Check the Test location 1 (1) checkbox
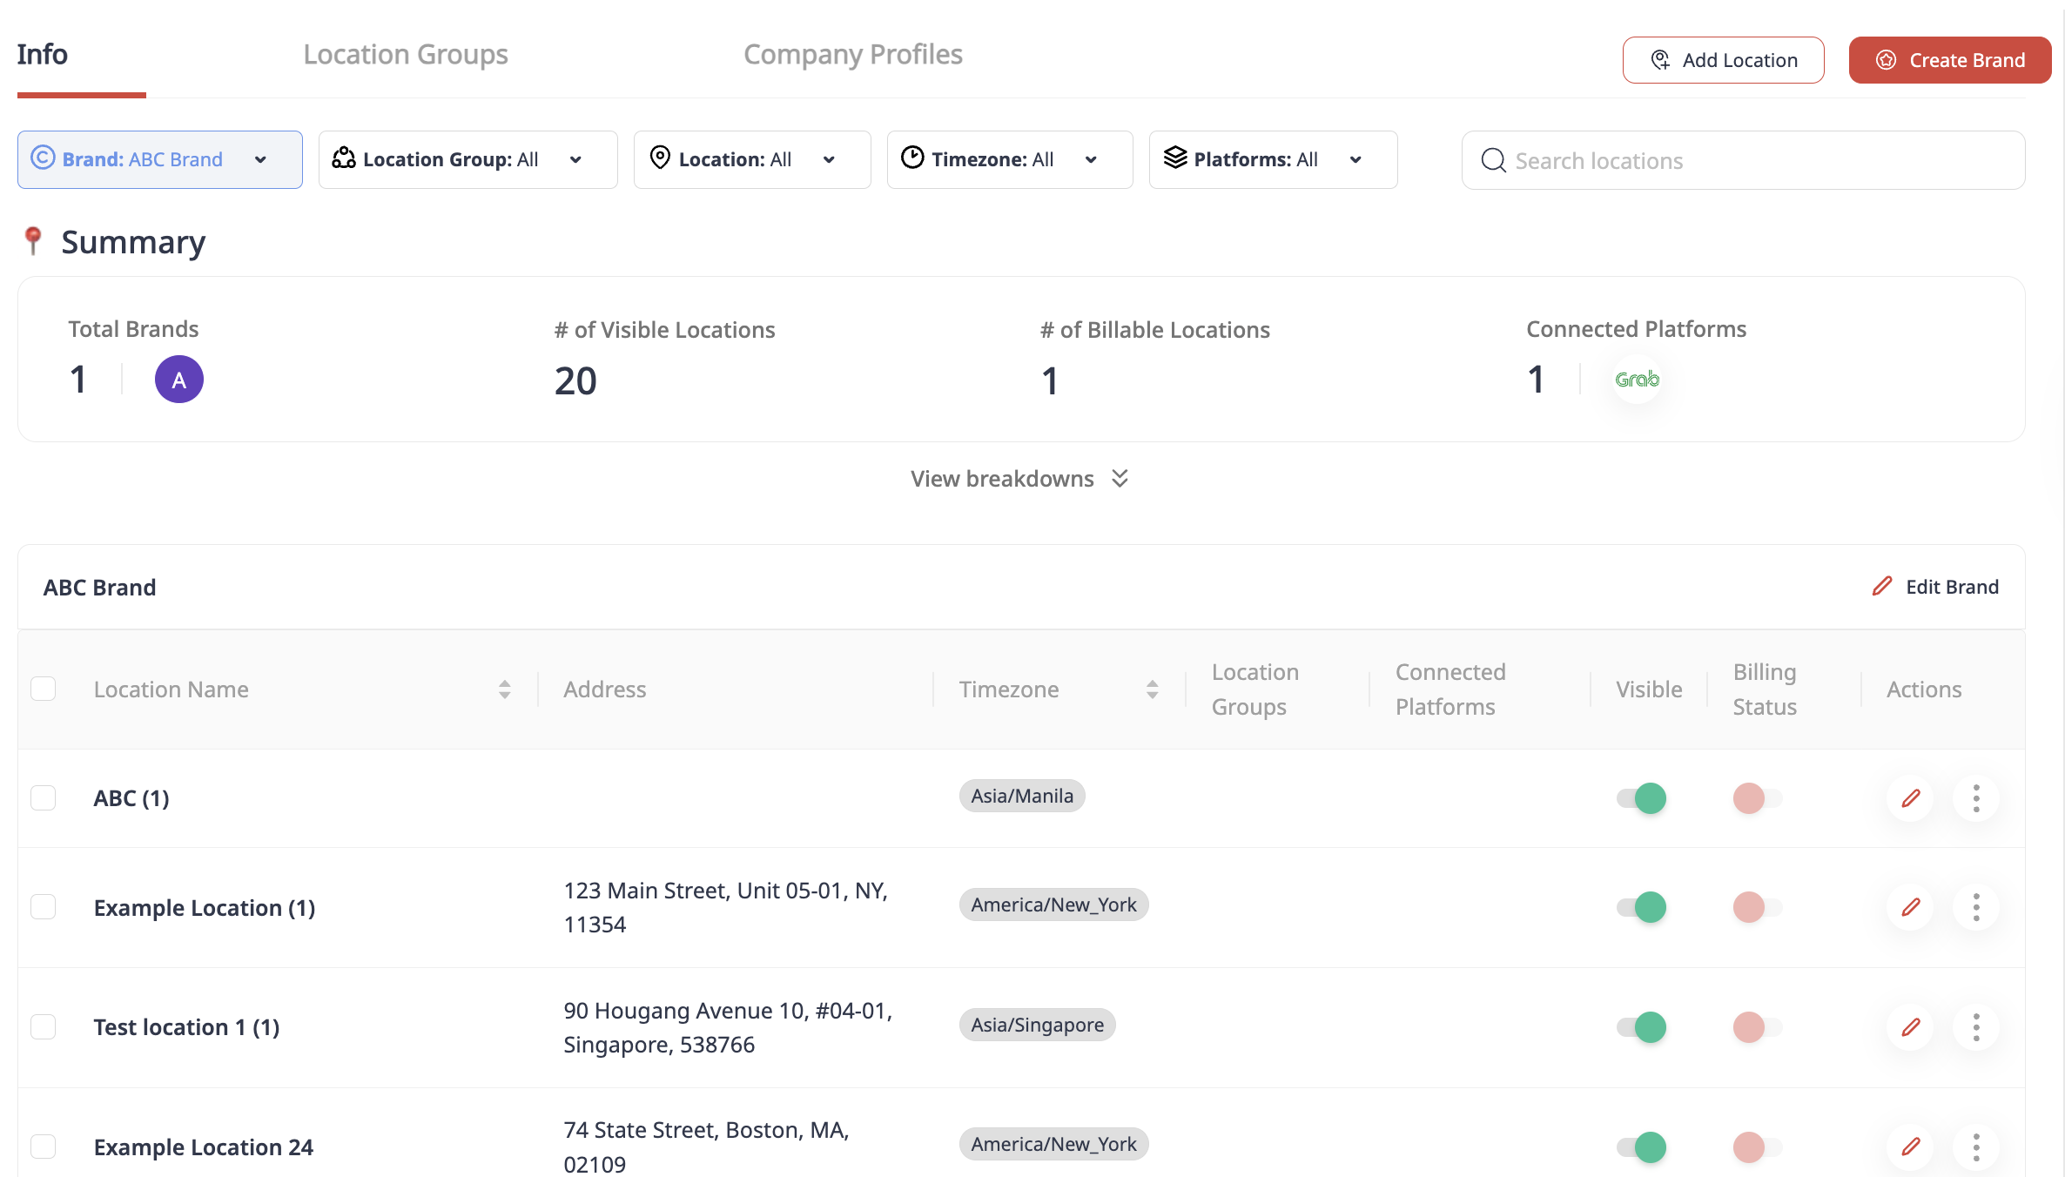2065x1177 pixels. click(x=44, y=1027)
